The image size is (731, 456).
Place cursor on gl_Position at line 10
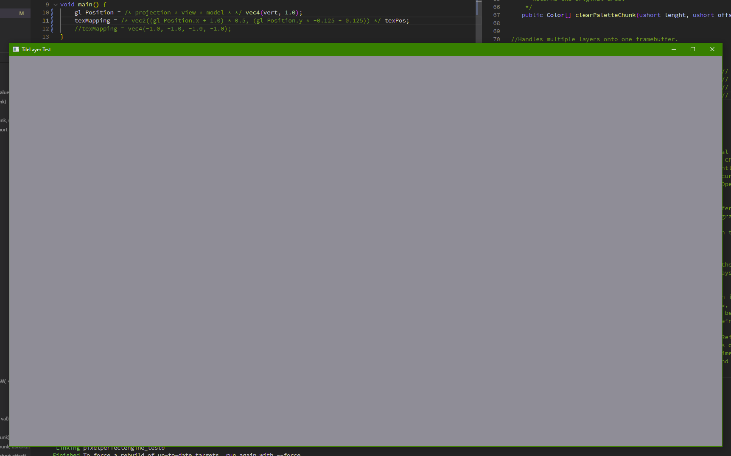click(94, 13)
